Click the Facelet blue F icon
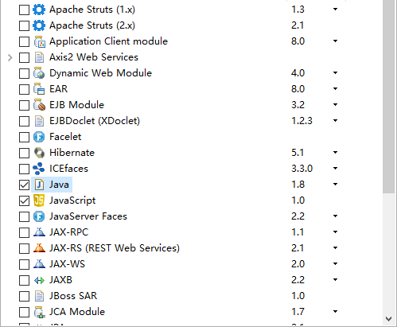Viewport: 397px width, 327px height. tap(39, 137)
